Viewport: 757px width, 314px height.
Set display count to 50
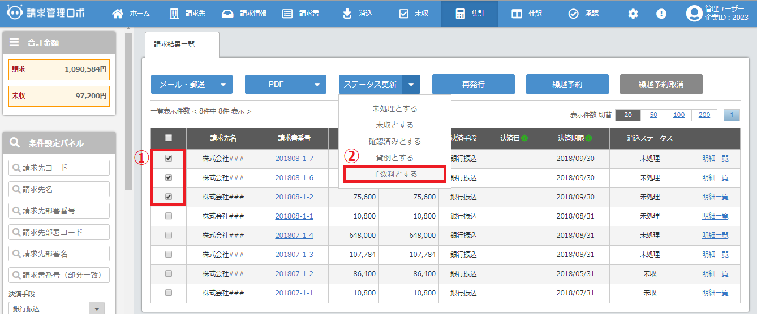pos(653,115)
